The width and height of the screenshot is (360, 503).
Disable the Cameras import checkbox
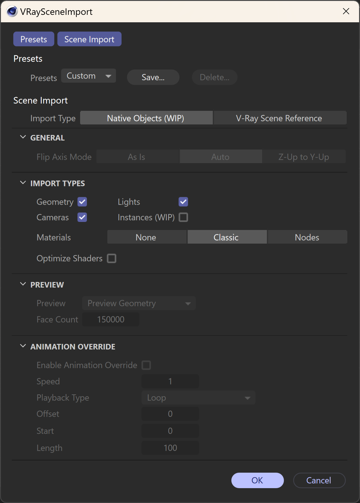[x=82, y=217]
